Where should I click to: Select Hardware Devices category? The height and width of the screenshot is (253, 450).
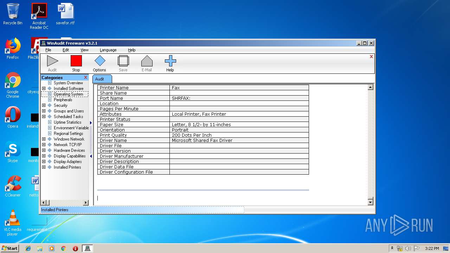pos(69,150)
